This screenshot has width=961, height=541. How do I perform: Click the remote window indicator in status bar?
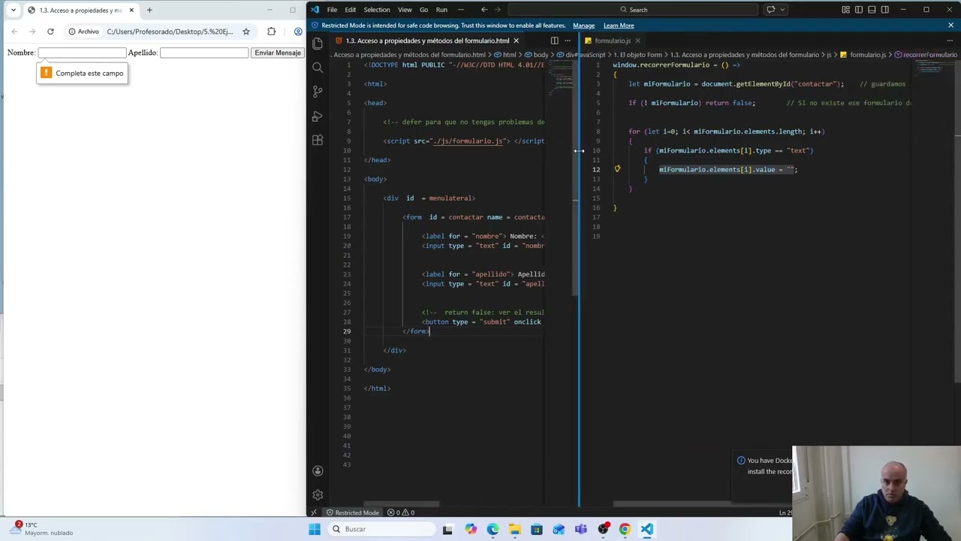(x=314, y=512)
